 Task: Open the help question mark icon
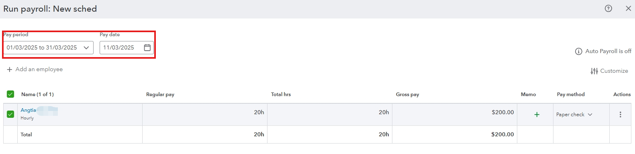pyautogui.click(x=608, y=8)
